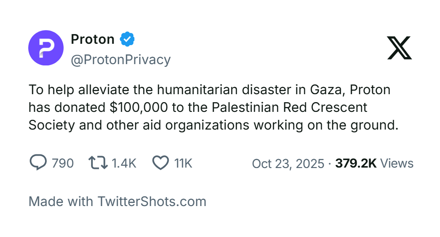Open the @ProtonPrivacy handle

coord(121,60)
